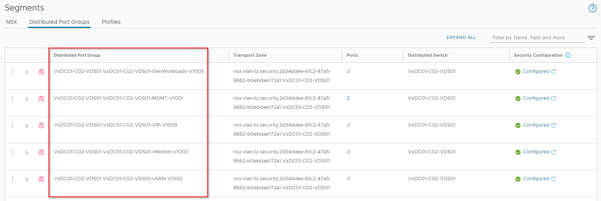Click green check icon in GenWorkloads-V1005 row
Screen dimensions: 601x201
[518, 72]
